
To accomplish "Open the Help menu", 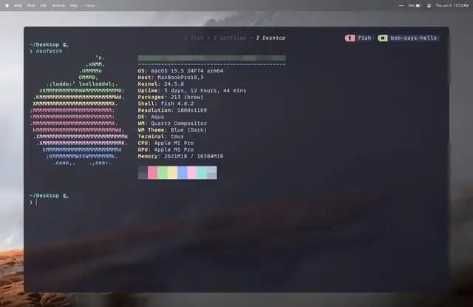I will [74, 5].
